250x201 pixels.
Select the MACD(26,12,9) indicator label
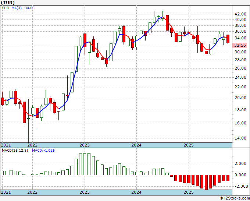click(15, 151)
